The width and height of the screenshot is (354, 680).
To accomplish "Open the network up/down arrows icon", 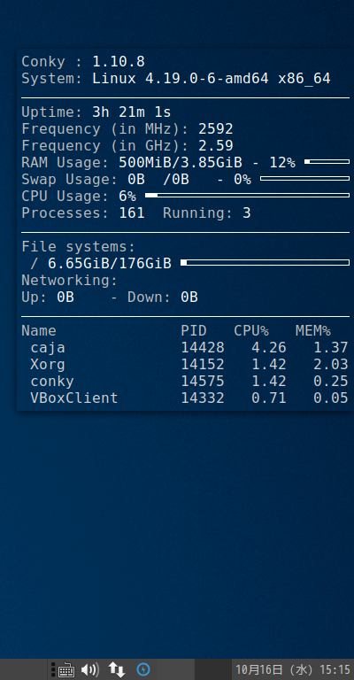I will pyautogui.click(x=117, y=670).
